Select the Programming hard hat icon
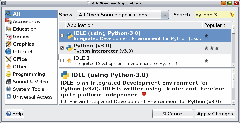Viewport: 240px width, 123px height. tap(8, 74)
